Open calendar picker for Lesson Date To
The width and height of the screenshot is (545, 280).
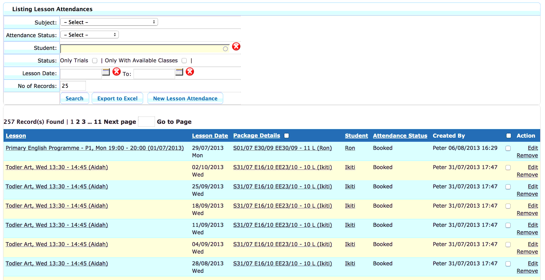click(179, 72)
